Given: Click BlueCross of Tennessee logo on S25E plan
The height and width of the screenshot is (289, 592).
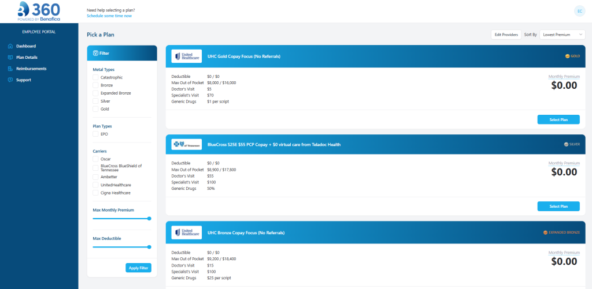Looking at the screenshot, I should click(x=187, y=144).
